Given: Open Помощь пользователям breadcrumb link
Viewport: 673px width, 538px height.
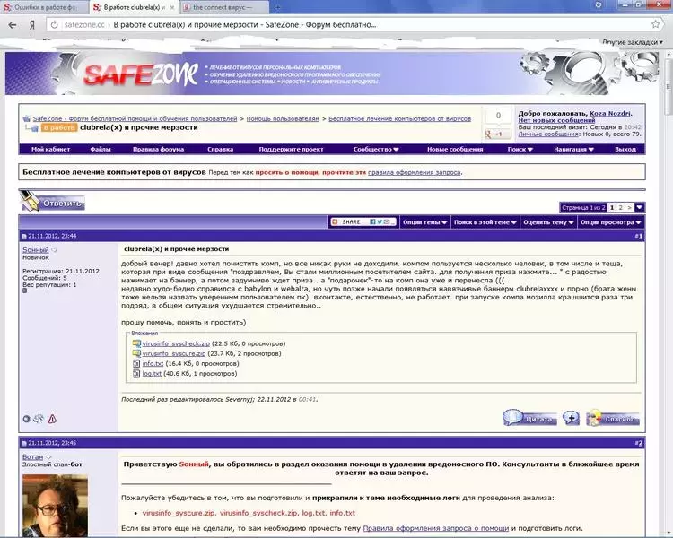Looking at the screenshot, I should coord(283,119).
